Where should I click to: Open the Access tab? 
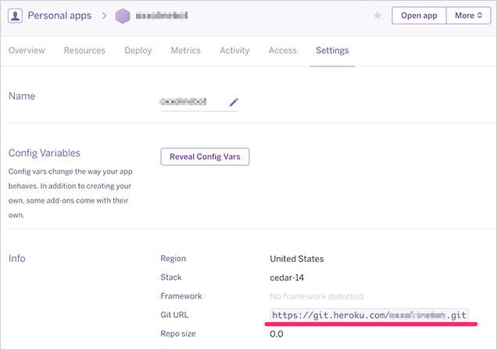pos(283,51)
